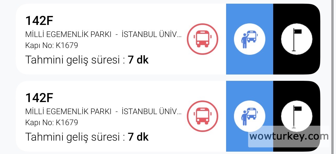336x154 pixels.
Task: Tap the bold 7 dk value in the second card
Action: pyautogui.click(x=138, y=137)
